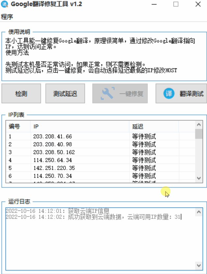The image size is (207, 274).
Task: Click the IP column header
Action: 80,126
